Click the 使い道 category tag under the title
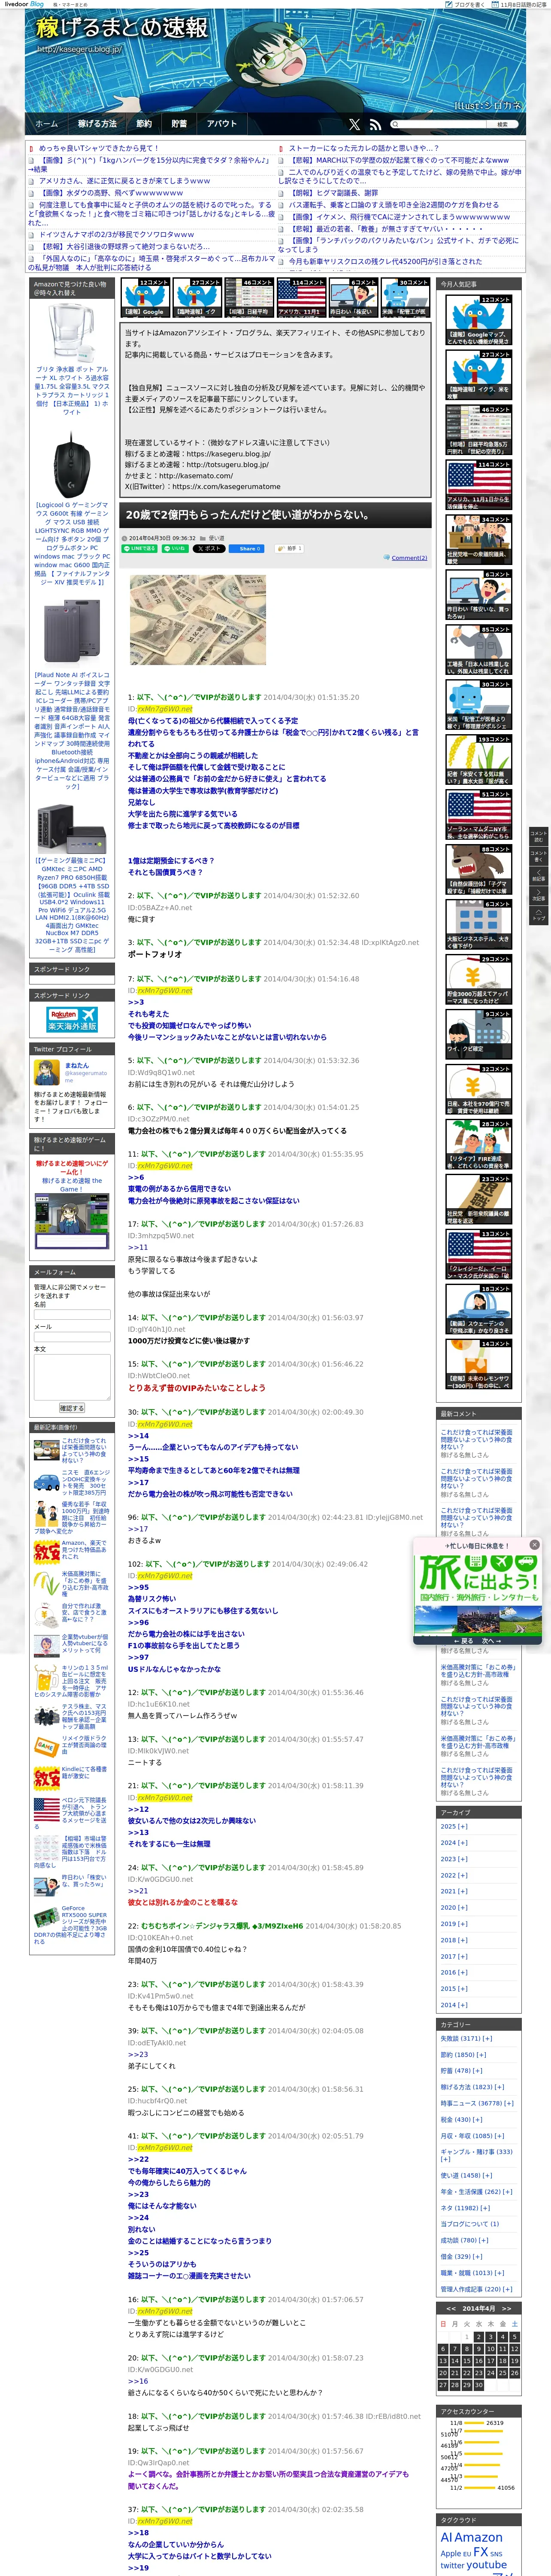 [216, 538]
